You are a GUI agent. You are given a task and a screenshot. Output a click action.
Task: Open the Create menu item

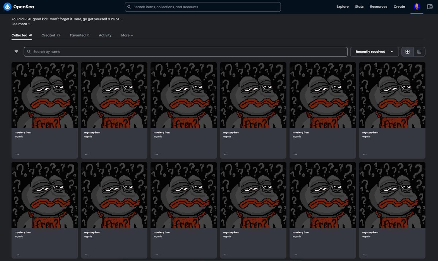coord(399,7)
